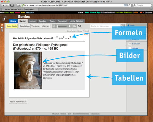Switch to the Drucken tab

[x=43, y=21]
